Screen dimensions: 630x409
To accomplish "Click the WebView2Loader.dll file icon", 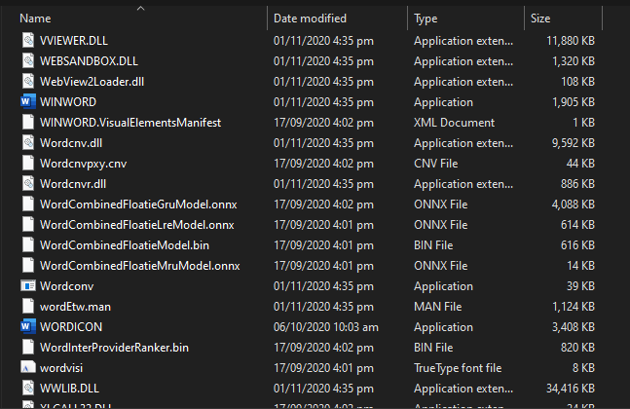I will pos(28,82).
